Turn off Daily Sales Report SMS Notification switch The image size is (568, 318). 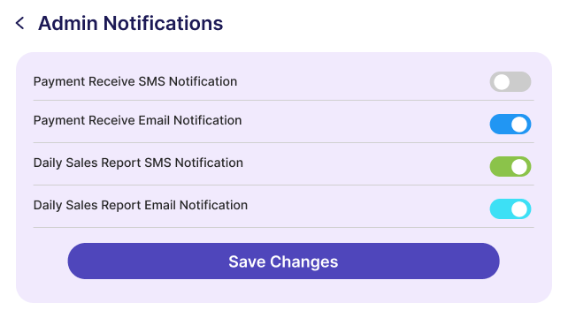[510, 166]
